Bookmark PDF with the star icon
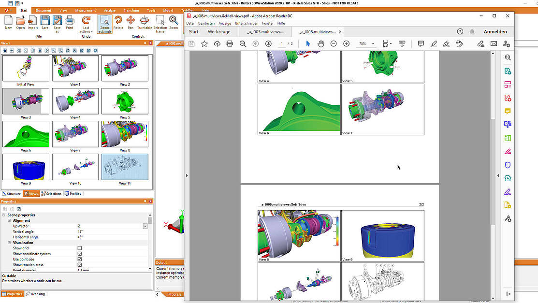 204,43
